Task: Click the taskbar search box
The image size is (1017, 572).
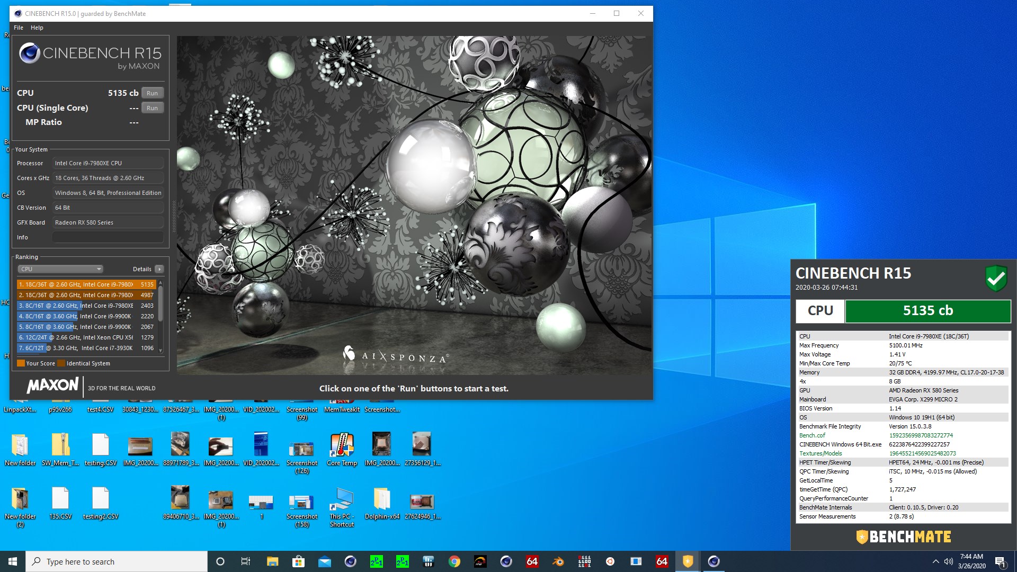Action: (x=117, y=561)
